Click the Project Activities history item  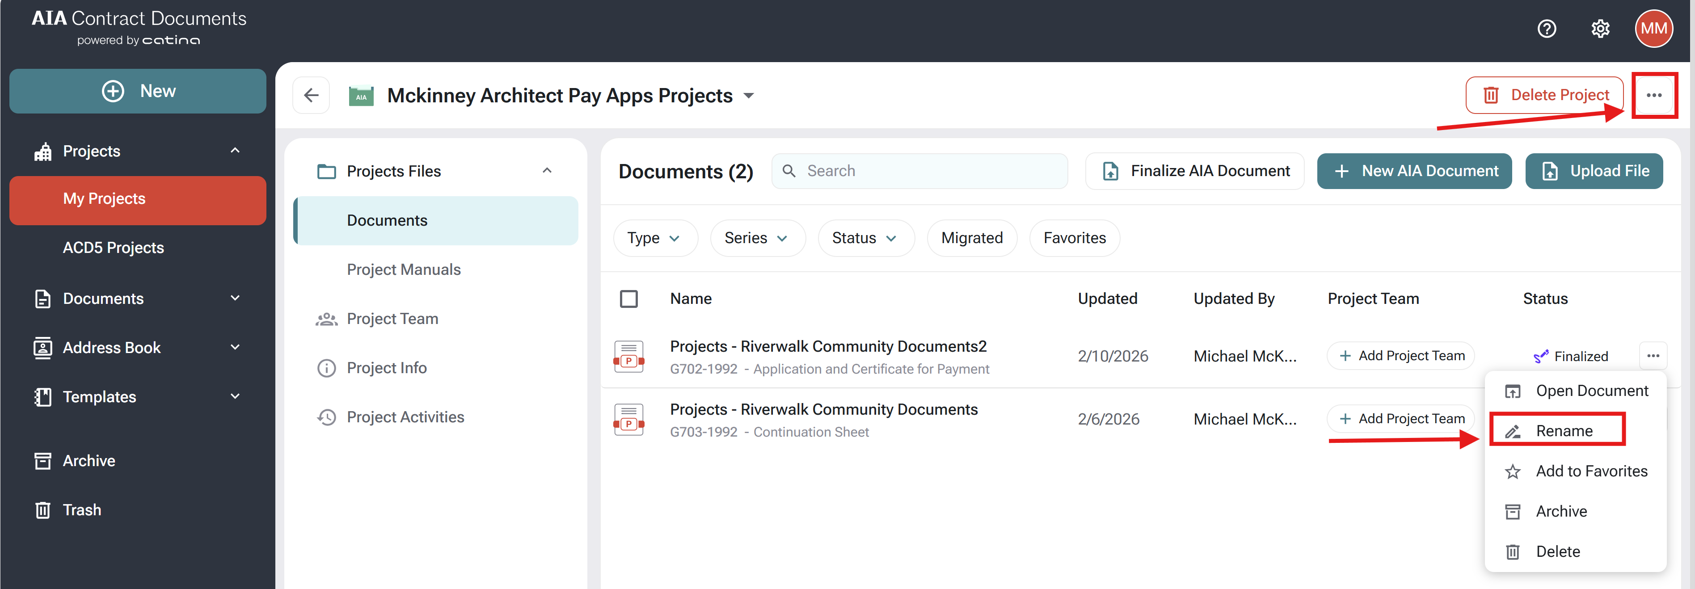(x=405, y=417)
